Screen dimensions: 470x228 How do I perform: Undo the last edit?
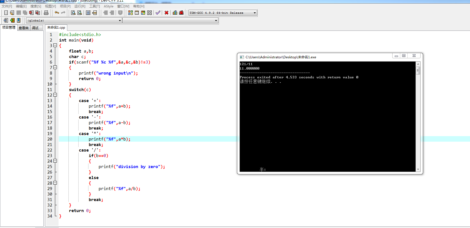click(57, 13)
